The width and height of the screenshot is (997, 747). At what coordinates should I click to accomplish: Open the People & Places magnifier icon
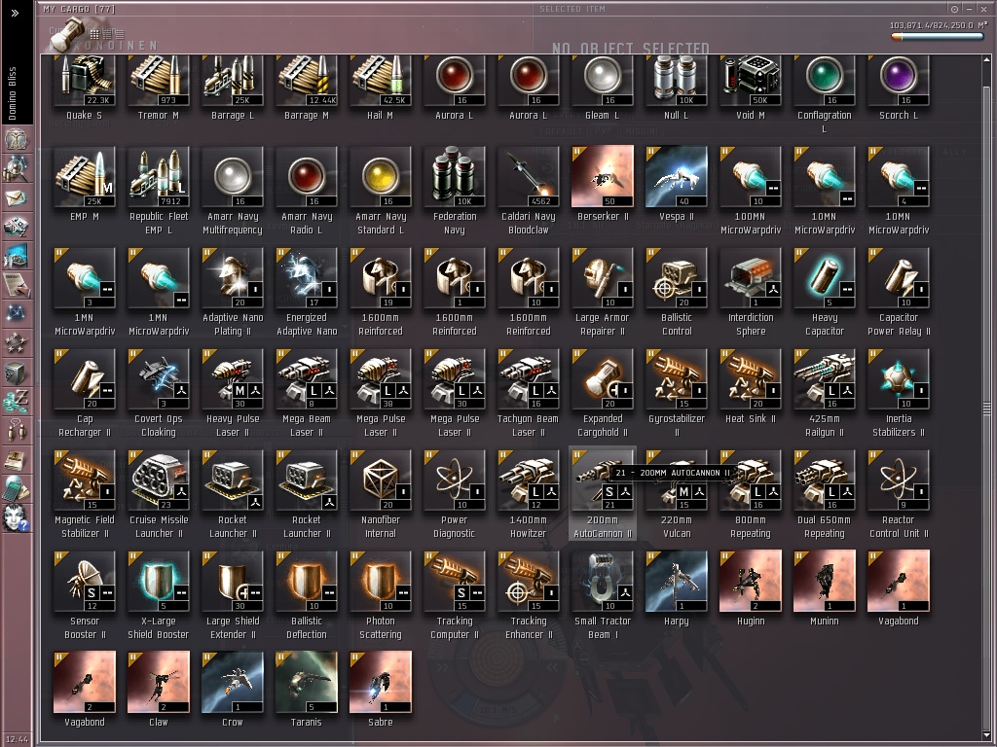pyautogui.click(x=16, y=169)
